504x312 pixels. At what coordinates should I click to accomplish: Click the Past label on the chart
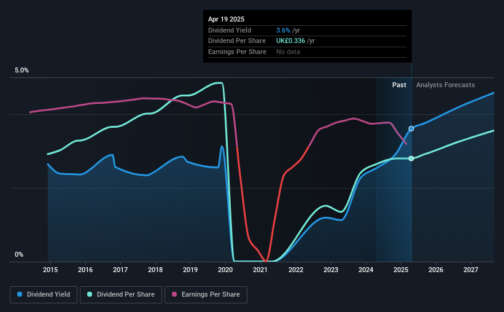click(399, 85)
